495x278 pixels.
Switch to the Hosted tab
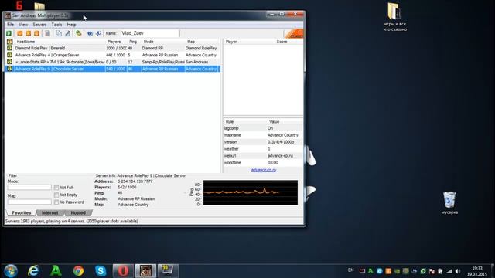coord(78,213)
